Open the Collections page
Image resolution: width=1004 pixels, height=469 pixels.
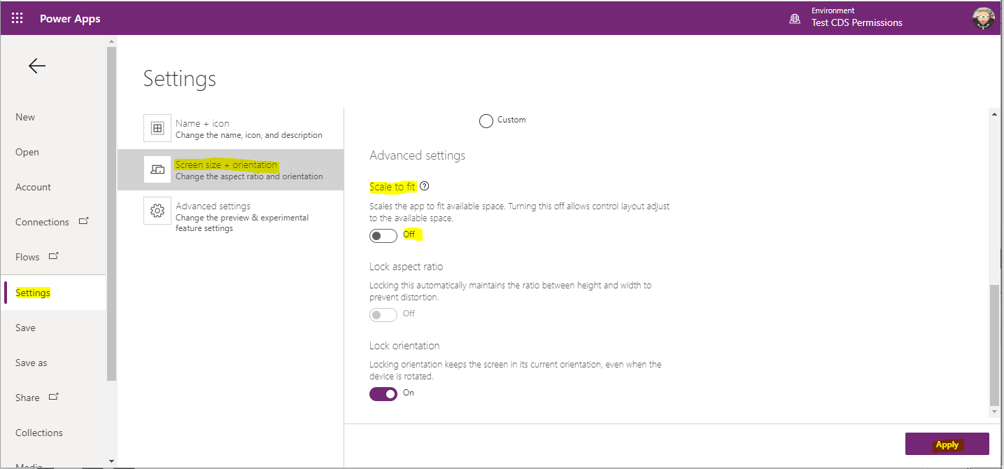tap(38, 433)
